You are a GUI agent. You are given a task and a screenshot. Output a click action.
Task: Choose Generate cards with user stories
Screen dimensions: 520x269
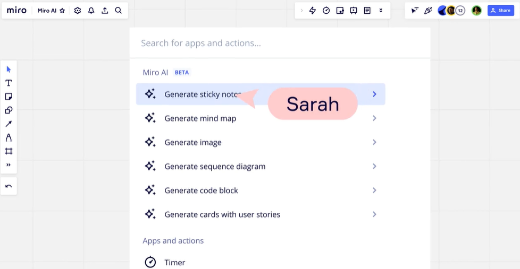(x=261, y=214)
